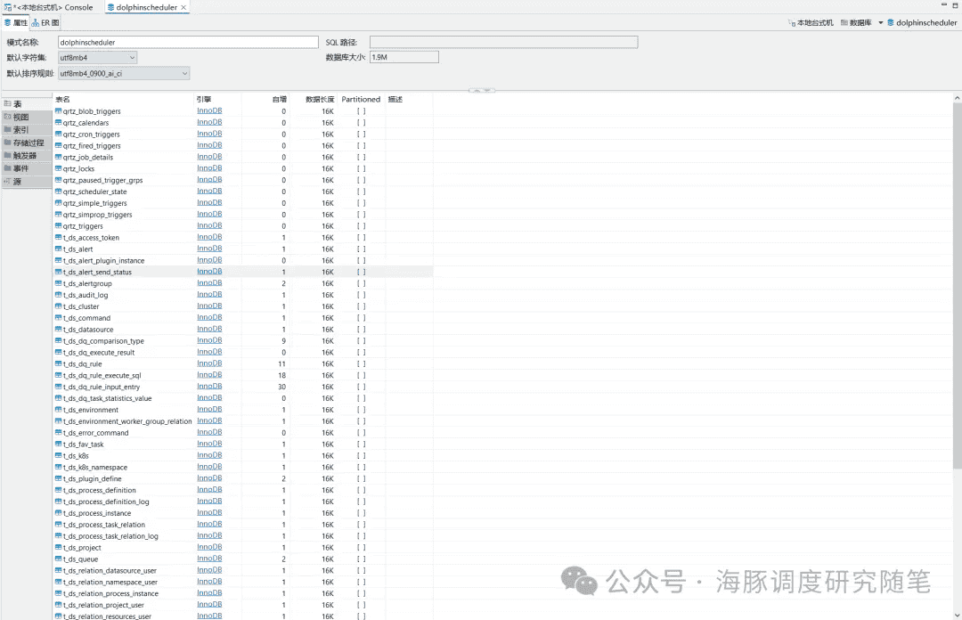Open the 默认字符集 utf8mb4 dropdown
The height and width of the screenshot is (620, 962).
click(132, 57)
